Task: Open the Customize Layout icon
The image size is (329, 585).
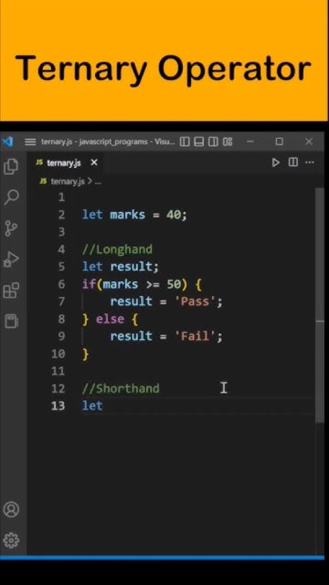Action: point(227,141)
